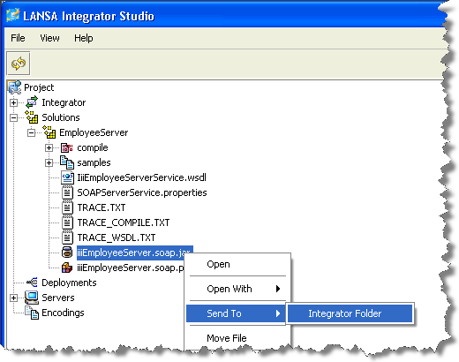Select the EmployeeServer label
Image resolution: width=459 pixels, height=362 pixels.
coord(94,132)
